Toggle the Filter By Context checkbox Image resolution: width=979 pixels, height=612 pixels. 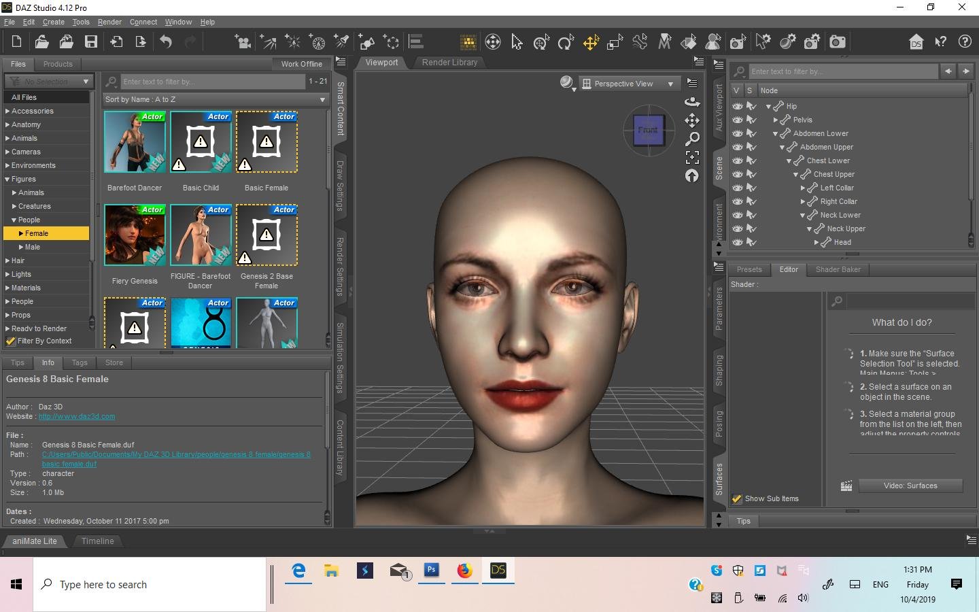coord(11,341)
